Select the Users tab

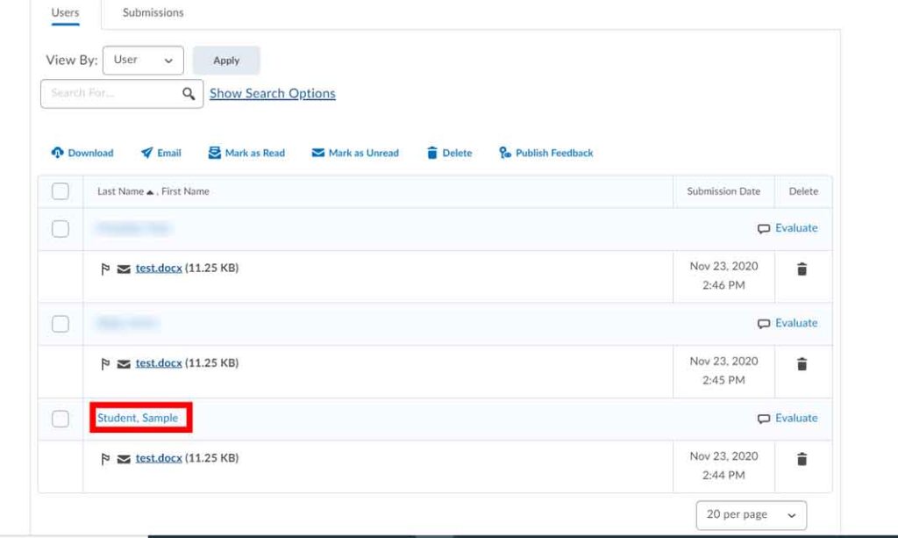pyautogui.click(x=65, y=13)
